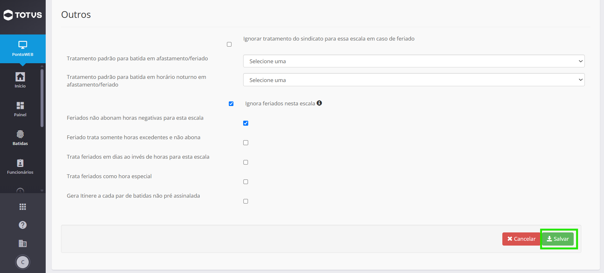
Task: Click the sidebar scrollbar thumb
Action: (42, 98)
